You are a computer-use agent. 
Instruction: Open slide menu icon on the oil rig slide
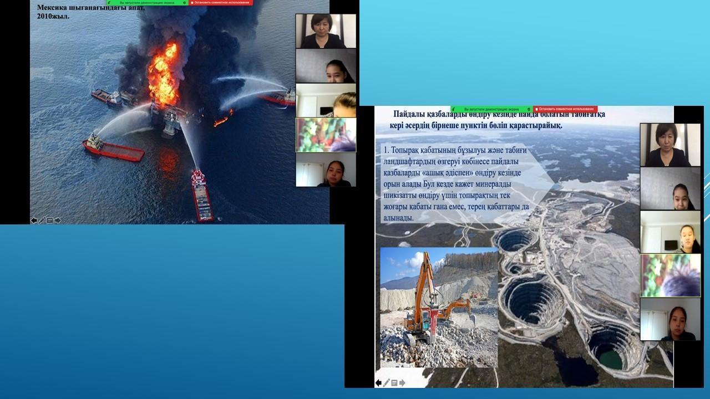pyautogui.click(x=50, y=221)
